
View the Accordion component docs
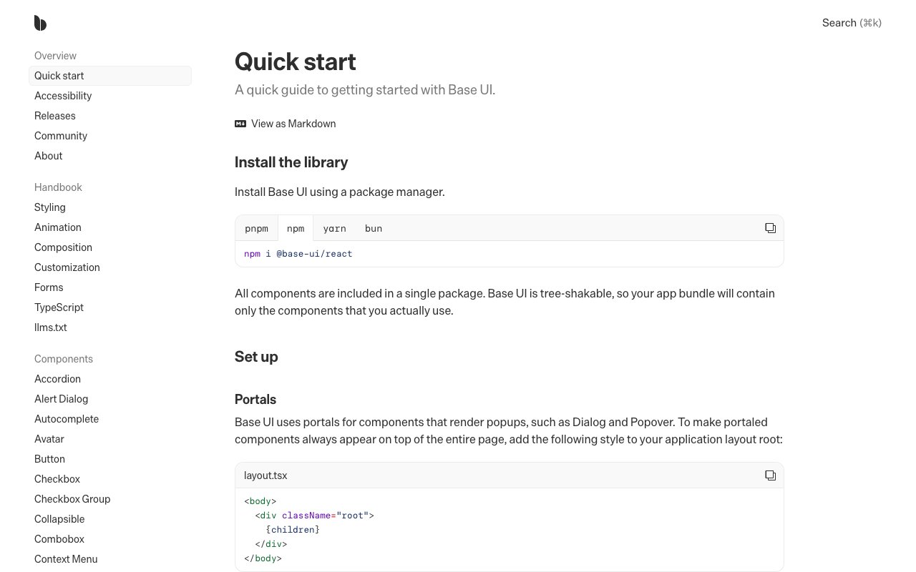(x=57, y=379)
